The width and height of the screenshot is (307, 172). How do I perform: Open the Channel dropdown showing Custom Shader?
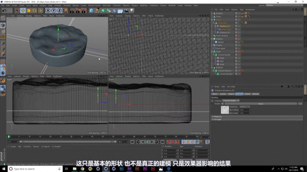coord(230,101)
